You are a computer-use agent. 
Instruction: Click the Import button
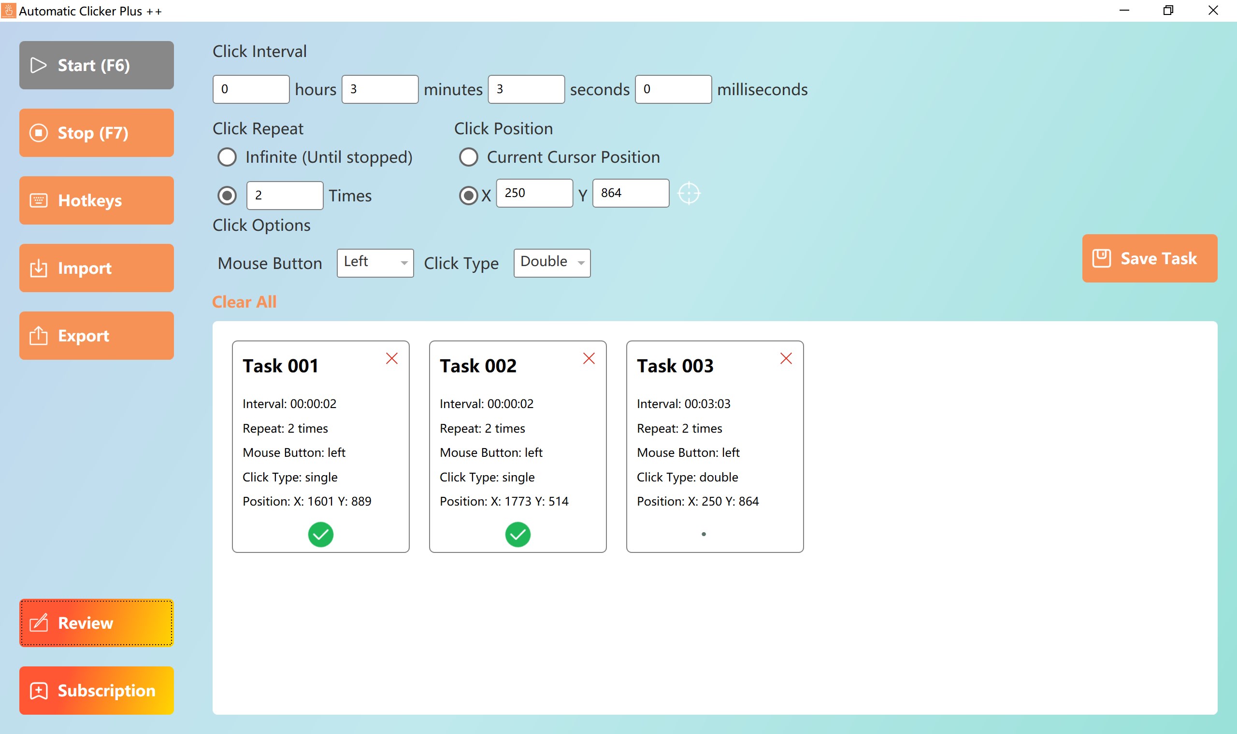click(97, 268)
